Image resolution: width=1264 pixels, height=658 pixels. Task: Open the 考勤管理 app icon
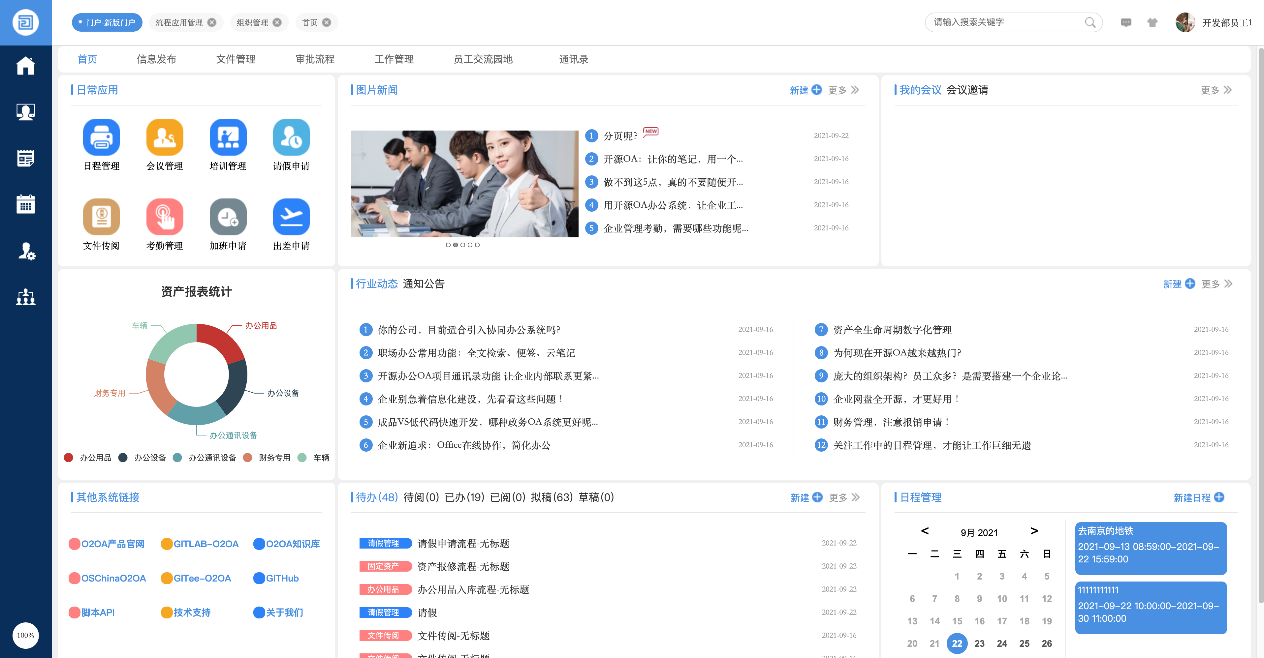(164, 217)
